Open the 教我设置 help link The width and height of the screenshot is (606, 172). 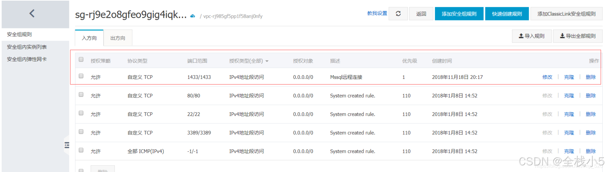[377, 13]
